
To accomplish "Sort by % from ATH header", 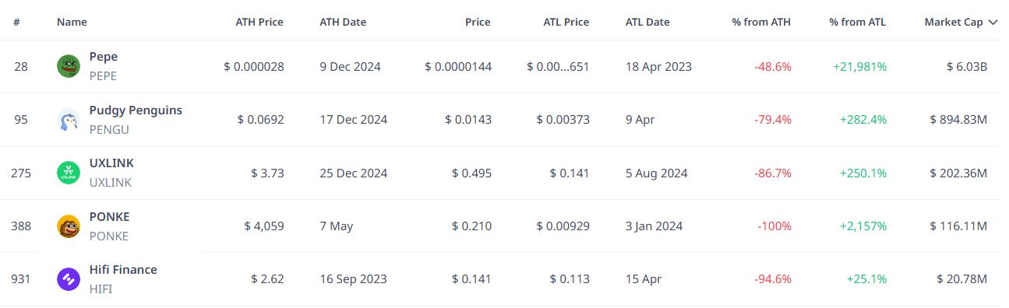I will (x=761, y=23).
